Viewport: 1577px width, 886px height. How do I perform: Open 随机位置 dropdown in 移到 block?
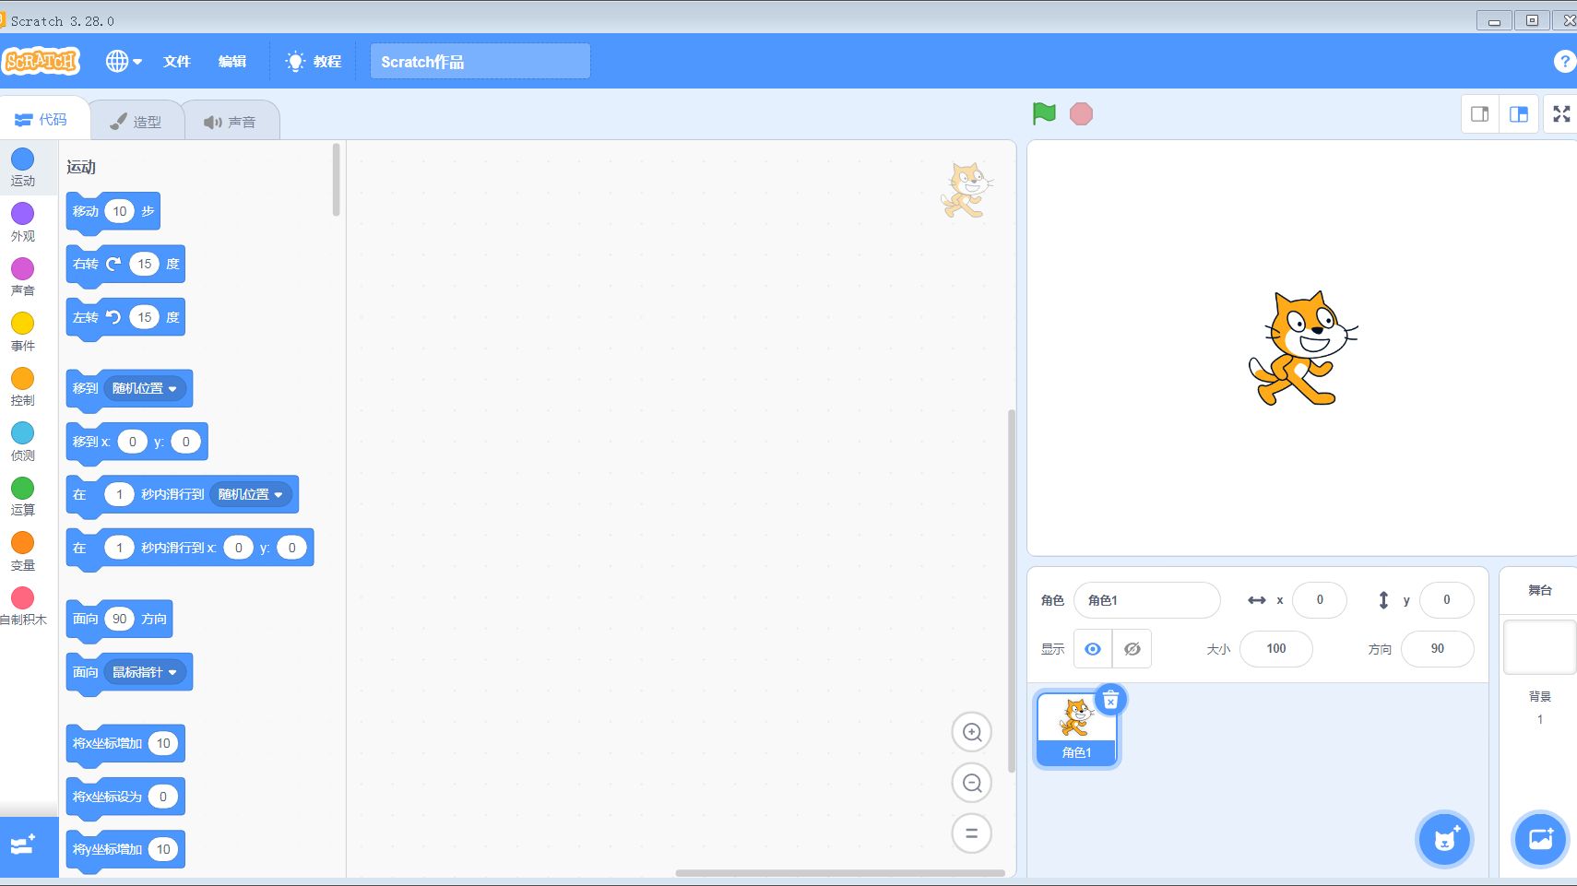click(x=145, y=388)
